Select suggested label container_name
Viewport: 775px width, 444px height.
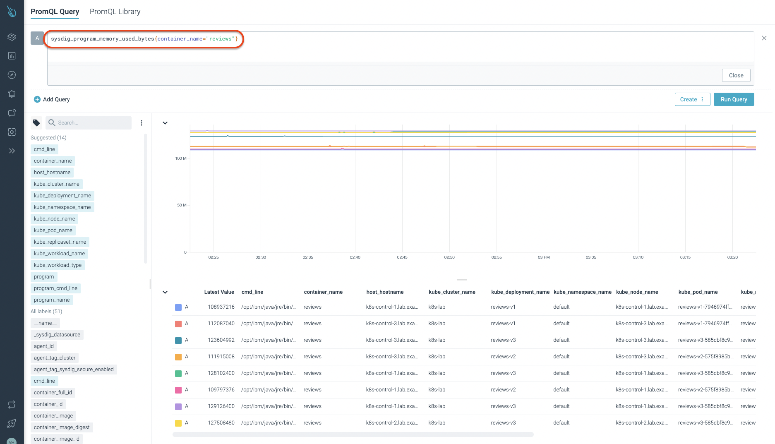pyautogui.click(x=53, y=161)
